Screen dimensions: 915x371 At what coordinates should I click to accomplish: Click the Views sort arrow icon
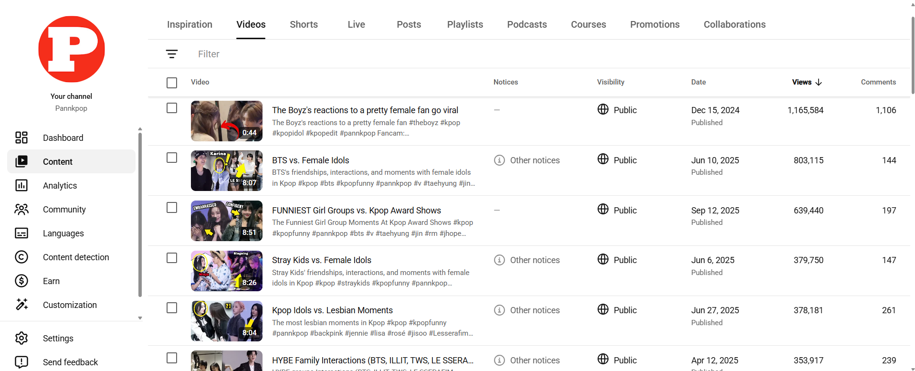click(819, 82)
